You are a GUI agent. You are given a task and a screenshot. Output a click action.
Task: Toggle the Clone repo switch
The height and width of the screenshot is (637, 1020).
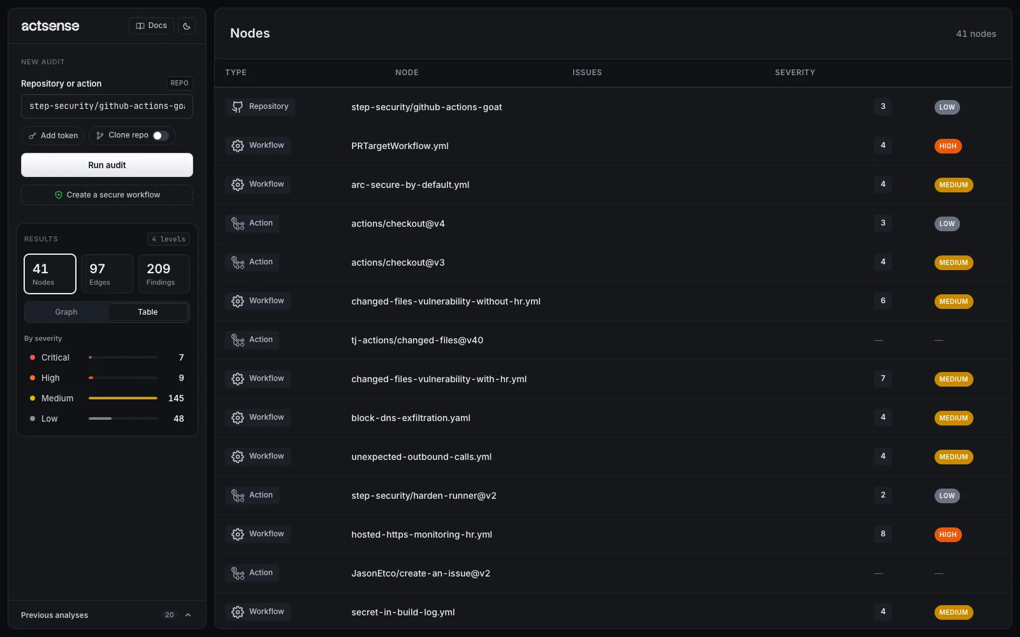click(161, 136)
